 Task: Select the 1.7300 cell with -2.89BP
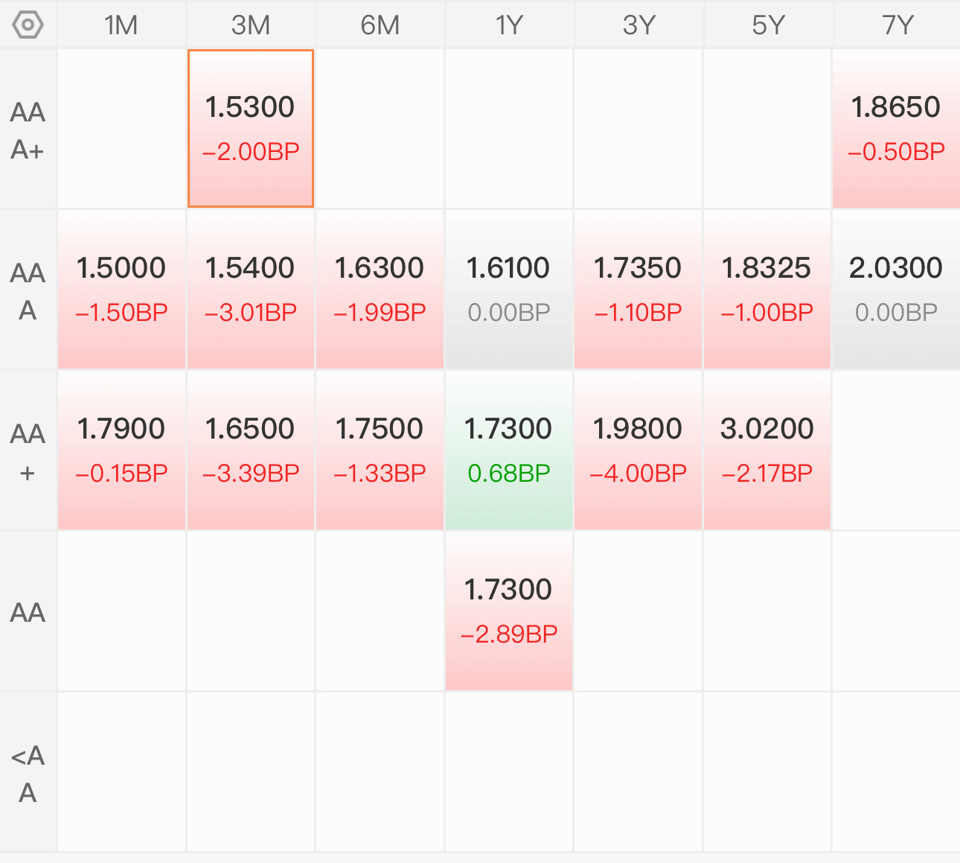[x=509, y=611]
